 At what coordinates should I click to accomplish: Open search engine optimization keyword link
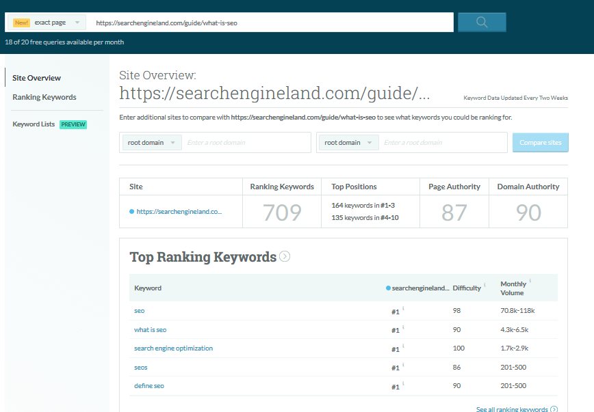[x=173, y=348]
